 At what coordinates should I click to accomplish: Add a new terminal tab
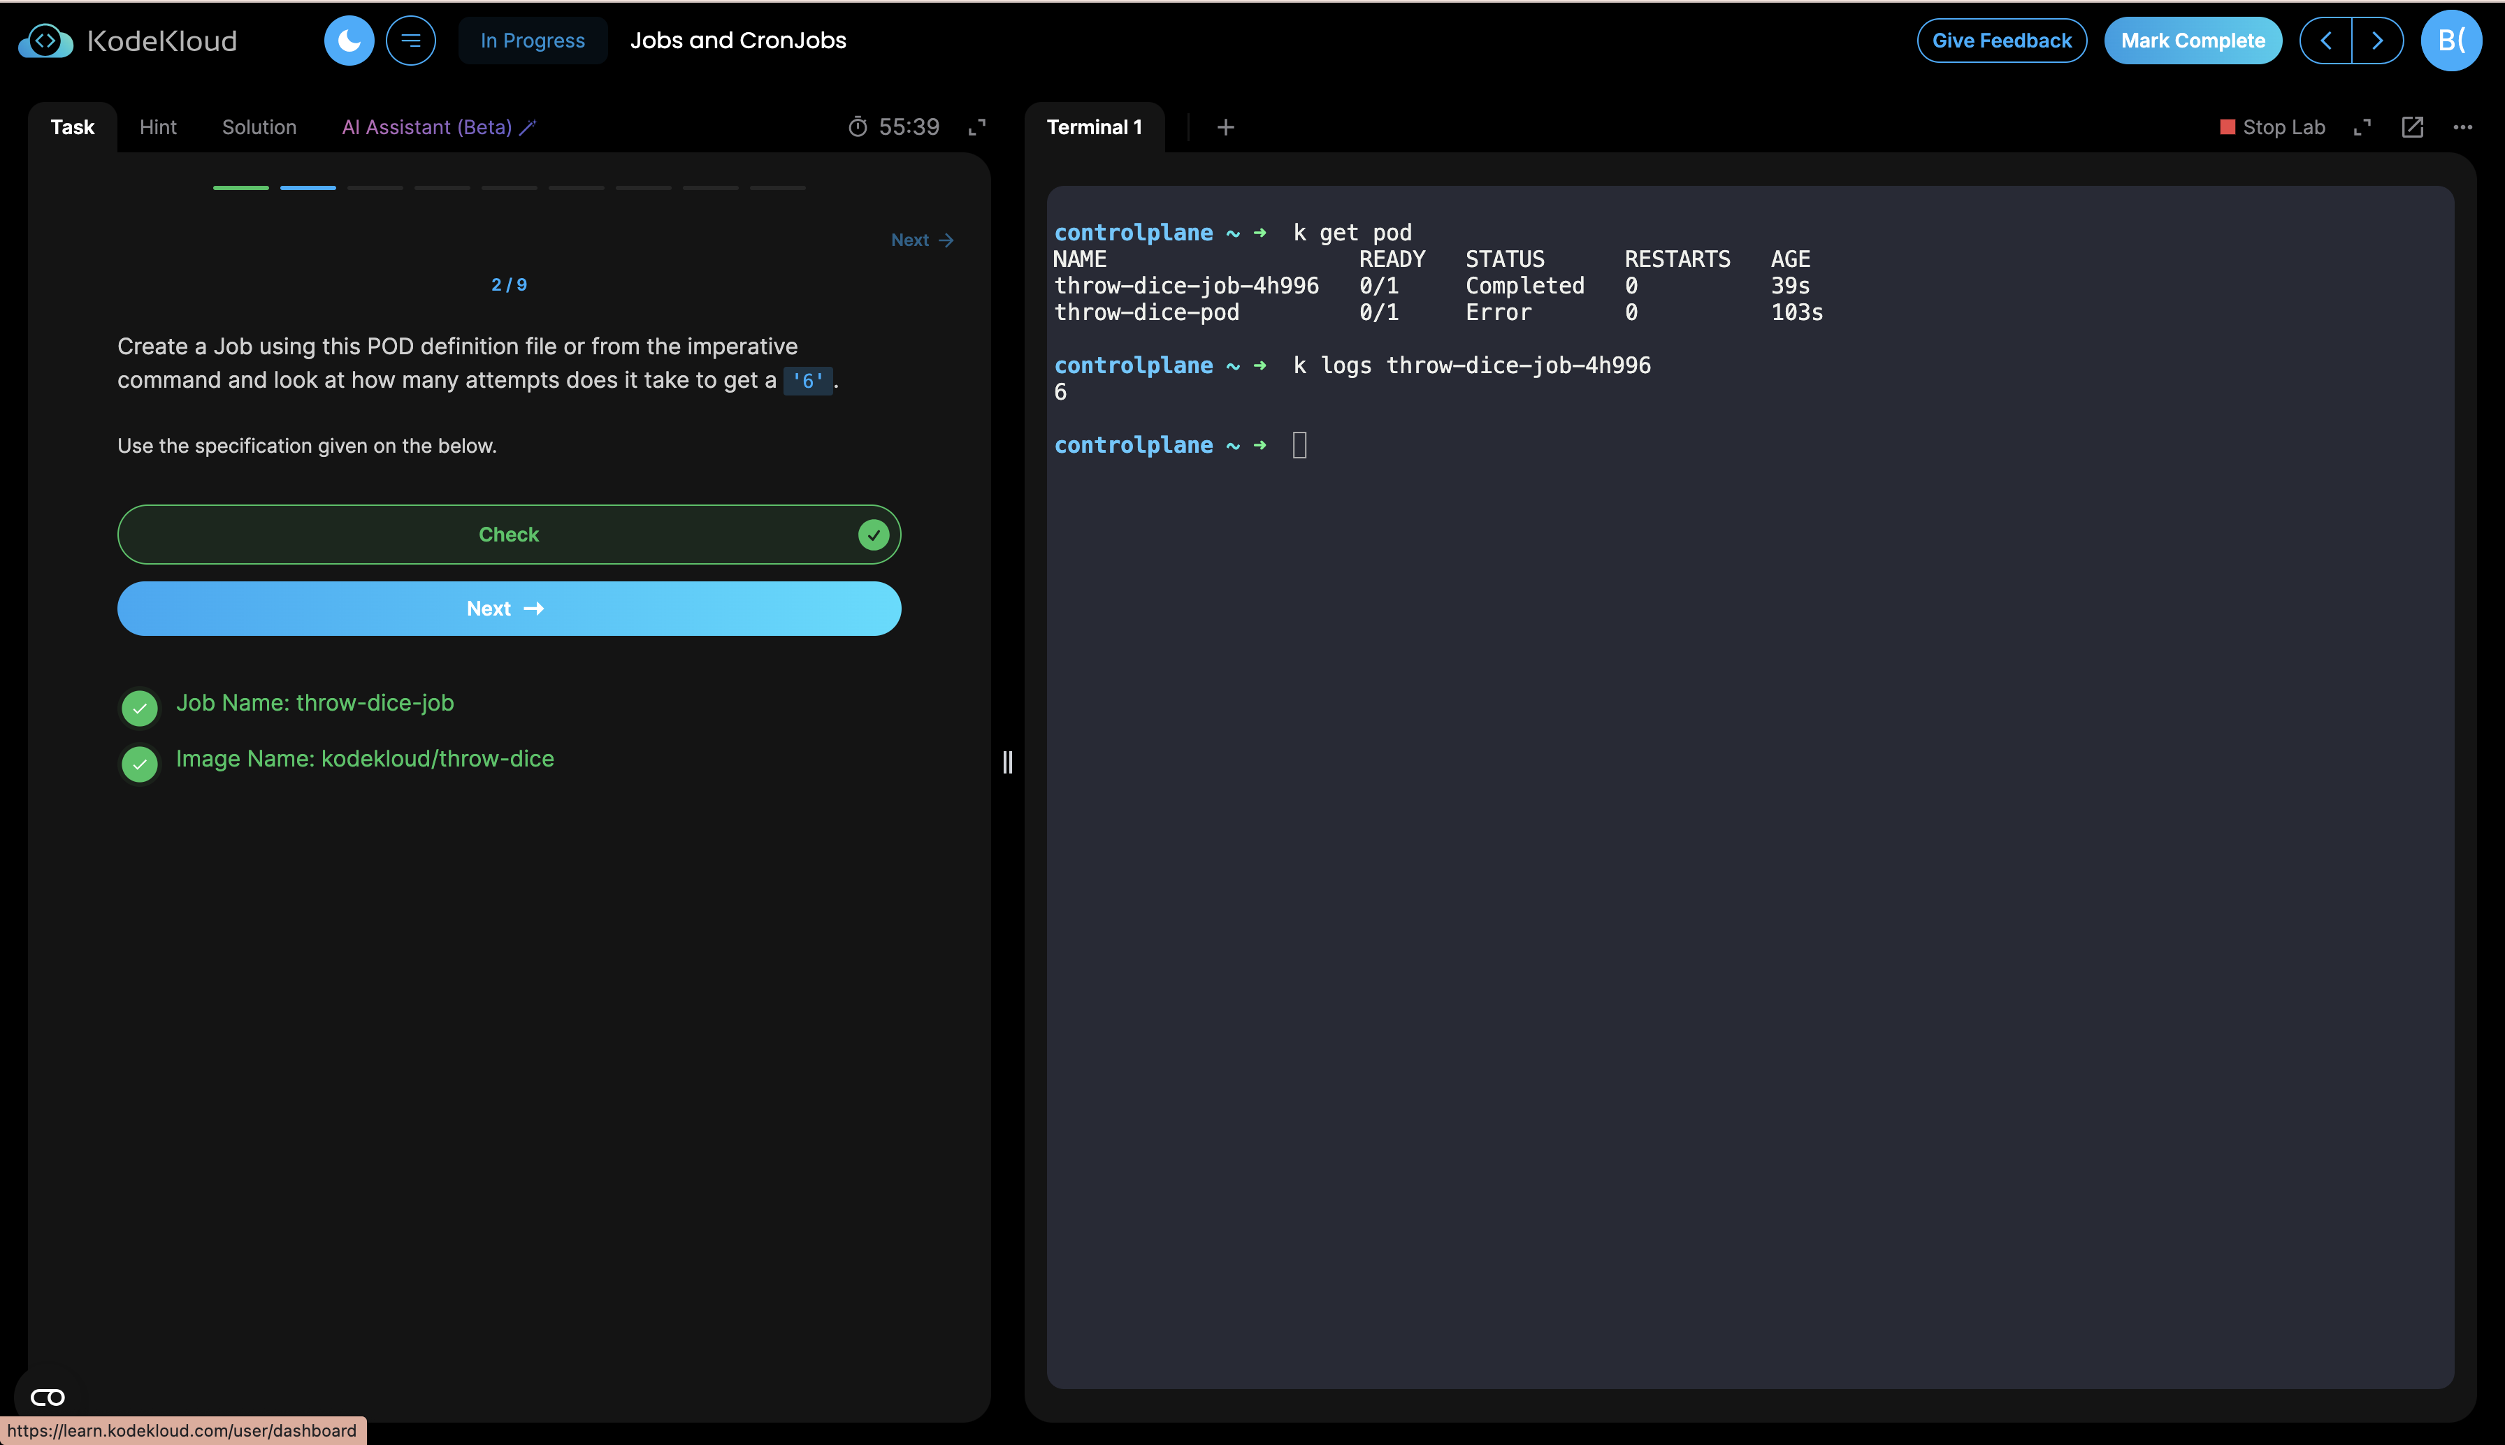pos(1226,127)
